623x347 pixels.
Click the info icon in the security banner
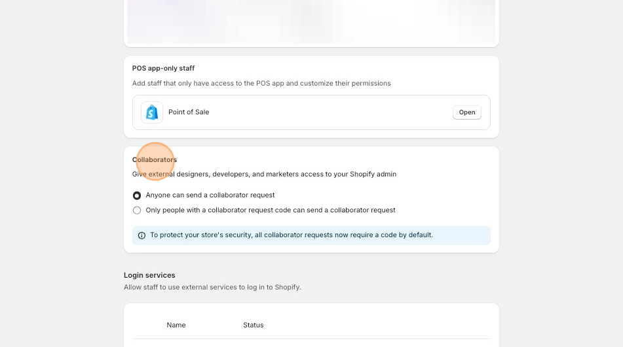coord(142,235)
